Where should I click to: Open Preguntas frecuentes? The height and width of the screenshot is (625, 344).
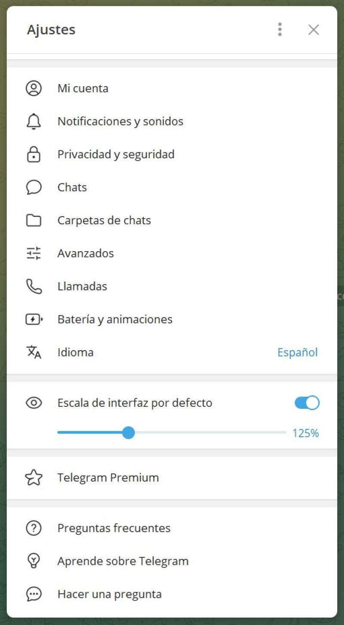pyautogui.click(x=114, y=528)
